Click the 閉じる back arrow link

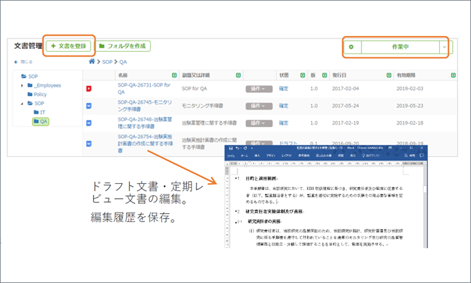tap(24, 62)
